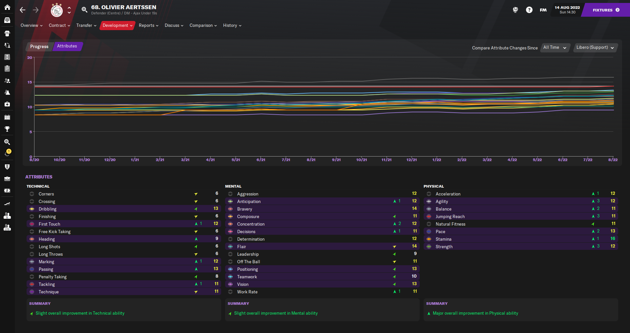
Task: Open the world browser globe icon
Action: [x=515, y=10]
